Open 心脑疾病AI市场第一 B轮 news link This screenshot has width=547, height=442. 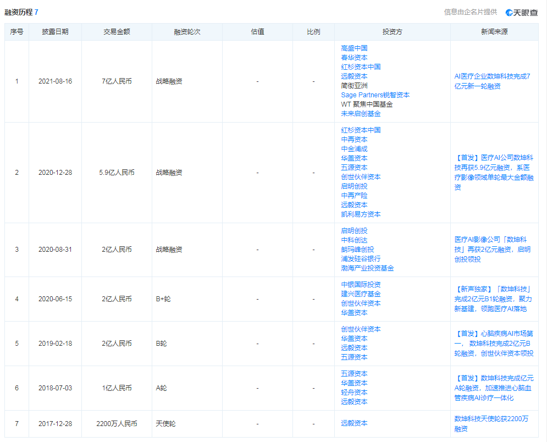[494, 344]
